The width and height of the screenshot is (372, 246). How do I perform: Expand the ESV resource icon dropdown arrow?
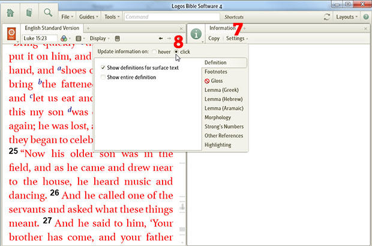pos(18,42)
